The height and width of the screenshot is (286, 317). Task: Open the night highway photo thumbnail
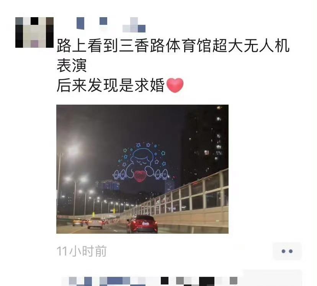tap(142, 169)
